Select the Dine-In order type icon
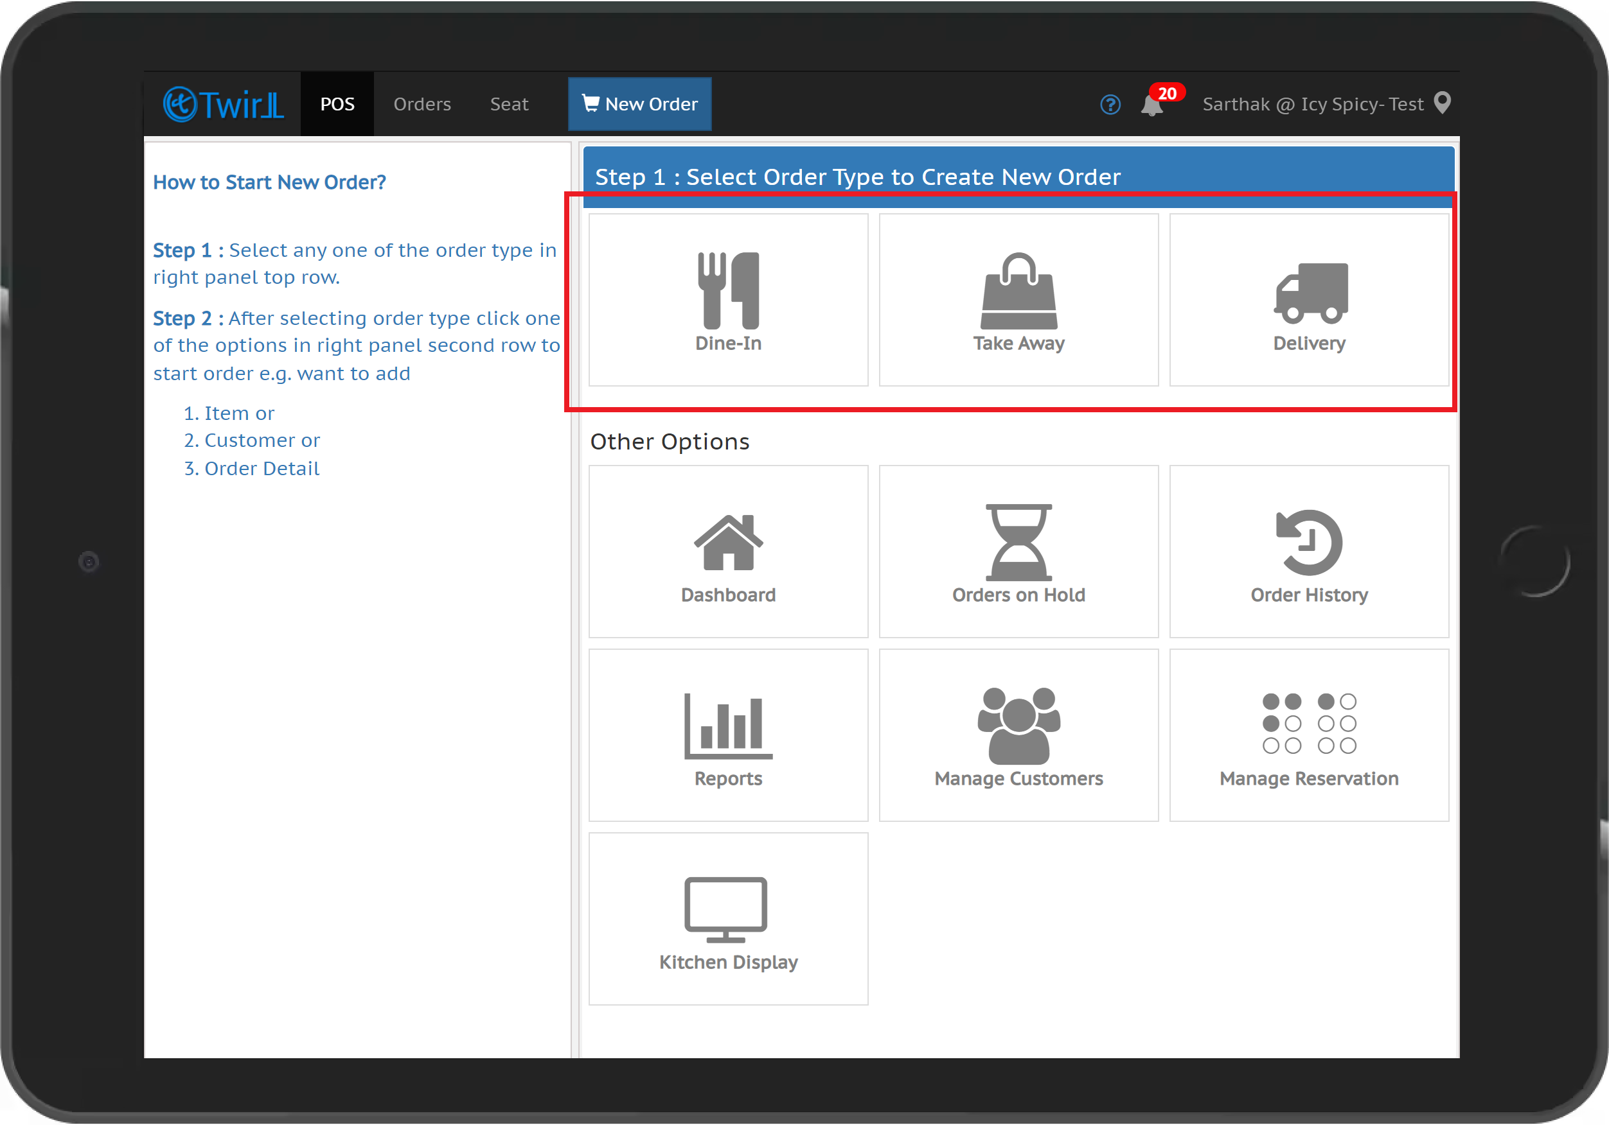The image size is (1609, 1125). coord(728,290)
